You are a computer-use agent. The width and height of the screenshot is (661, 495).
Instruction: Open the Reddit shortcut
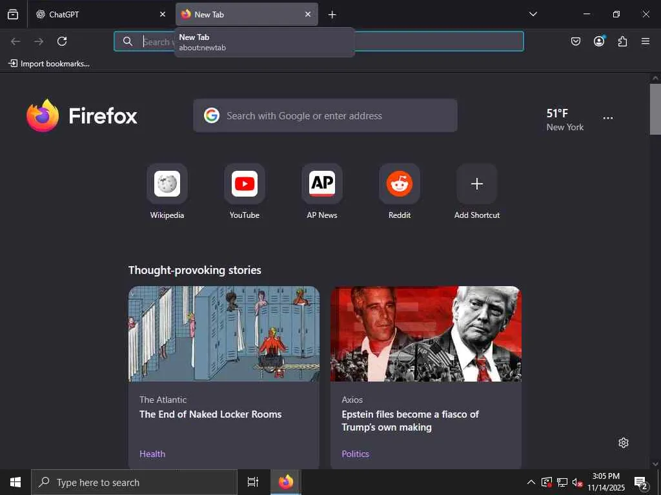[400, 192]
